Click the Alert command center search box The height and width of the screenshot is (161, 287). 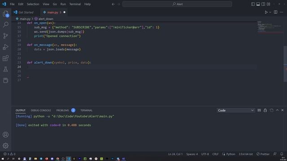(x=177, y=4)
